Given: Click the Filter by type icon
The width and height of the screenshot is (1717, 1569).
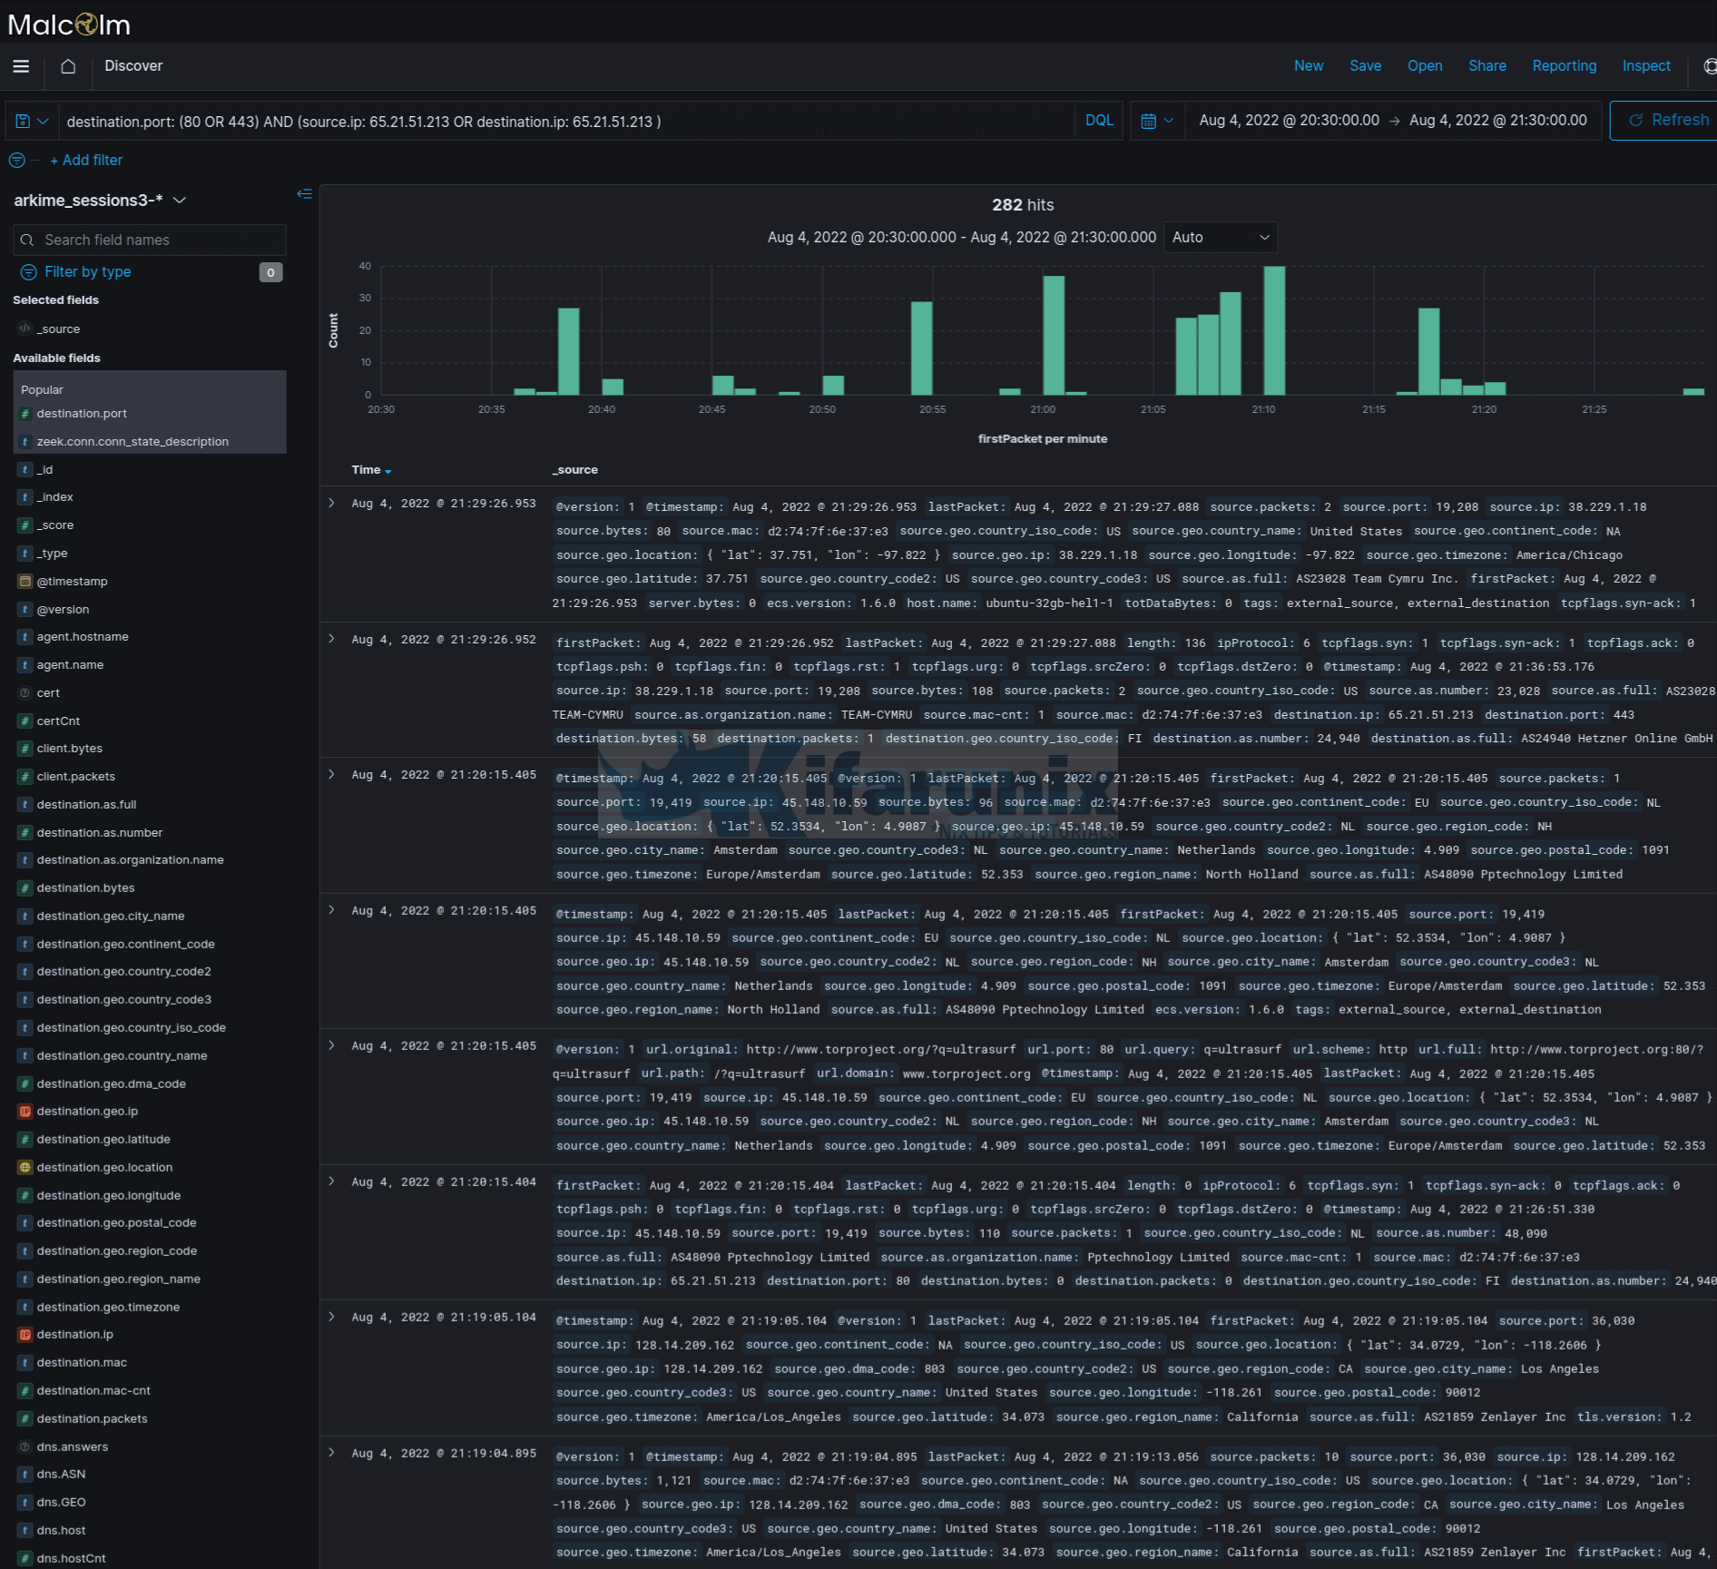Looking at the screenshot, I should pyautogui.click(x=28, y=272).
